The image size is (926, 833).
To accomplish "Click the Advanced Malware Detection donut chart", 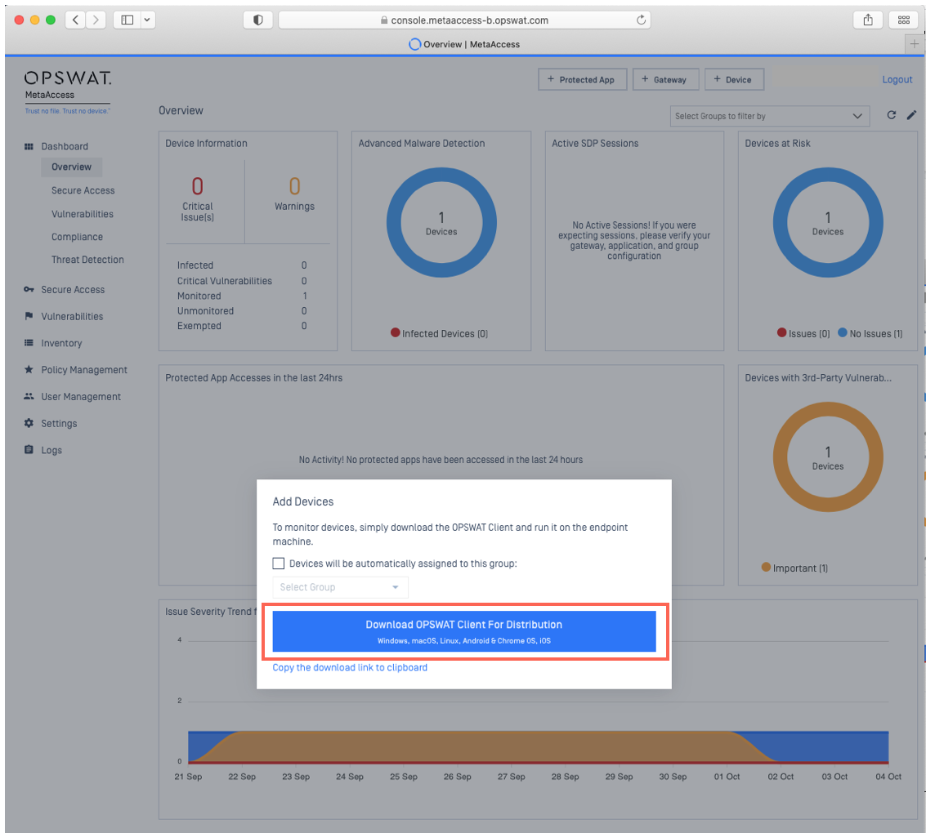I will coord(441,222).
